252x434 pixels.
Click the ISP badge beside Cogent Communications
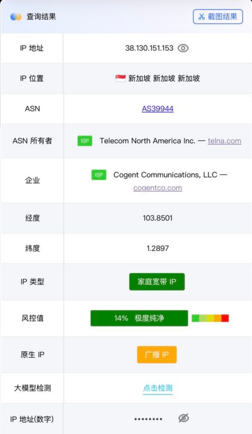tap(99, 175)
